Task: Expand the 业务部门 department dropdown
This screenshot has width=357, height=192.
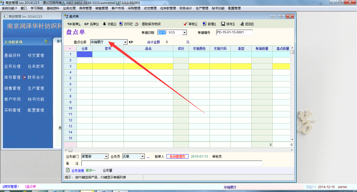Action: click(x=106, y=157)
